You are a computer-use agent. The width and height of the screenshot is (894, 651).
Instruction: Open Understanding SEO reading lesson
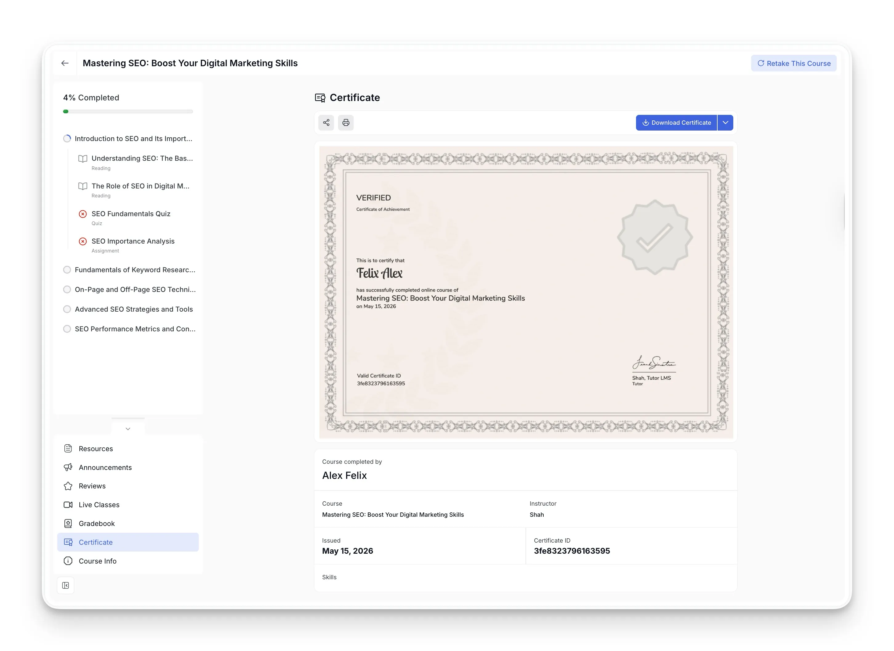point(136,163)
